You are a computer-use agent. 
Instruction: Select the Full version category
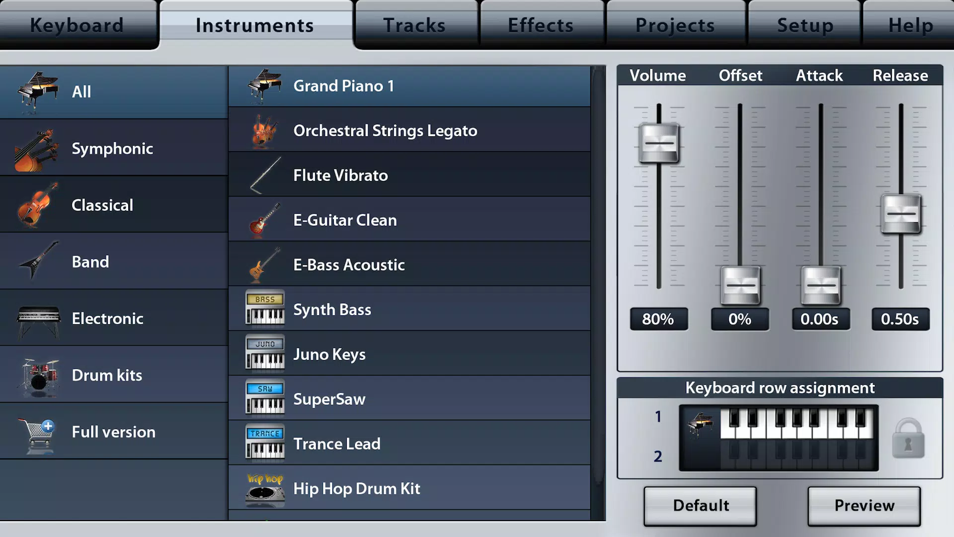(x=113, y=432)
